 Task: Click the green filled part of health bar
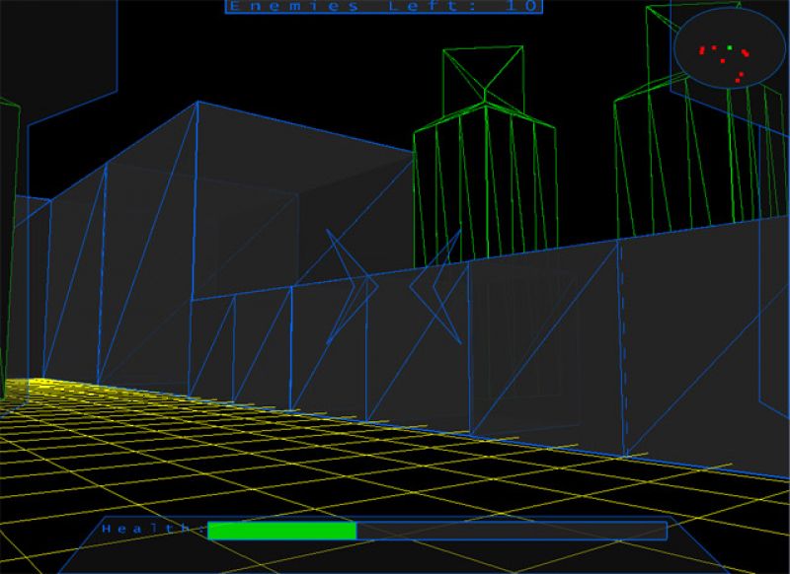coord(281,531)
